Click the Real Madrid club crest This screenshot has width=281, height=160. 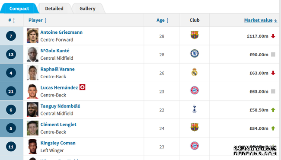[x=195, y=72]
